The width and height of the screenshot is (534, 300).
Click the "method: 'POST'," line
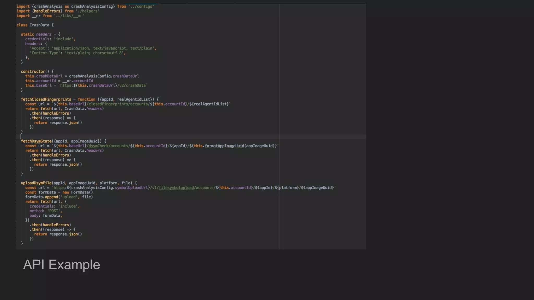[46, 211]
